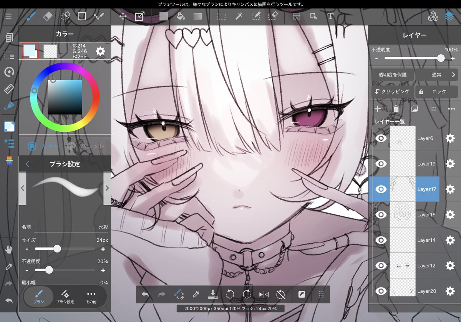Open the hamburger main menu
Viewport: 461px width, 322px height.
coord(8,17)
